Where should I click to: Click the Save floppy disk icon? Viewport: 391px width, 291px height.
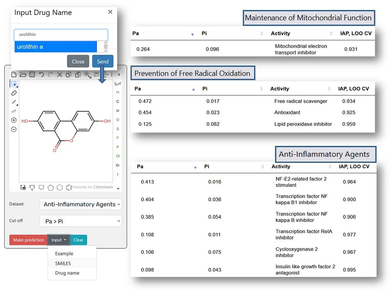[x=32, y=75]
